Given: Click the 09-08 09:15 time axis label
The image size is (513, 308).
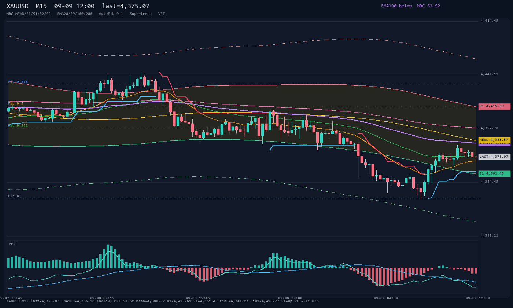Looking at the screenshot, I should [102, 298].
